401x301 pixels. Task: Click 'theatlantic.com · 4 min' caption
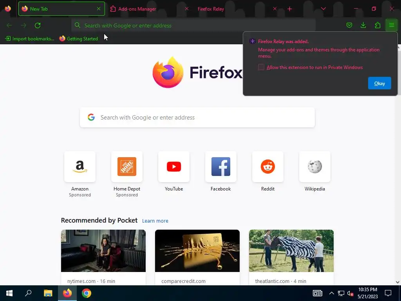280,281
